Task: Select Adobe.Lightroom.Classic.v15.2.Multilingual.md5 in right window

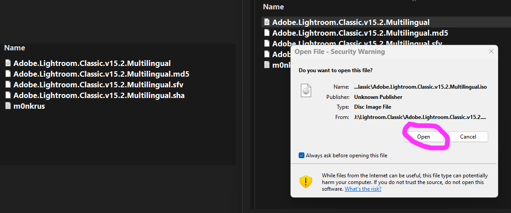Action: pyautogui.click(x=360, y=33)
